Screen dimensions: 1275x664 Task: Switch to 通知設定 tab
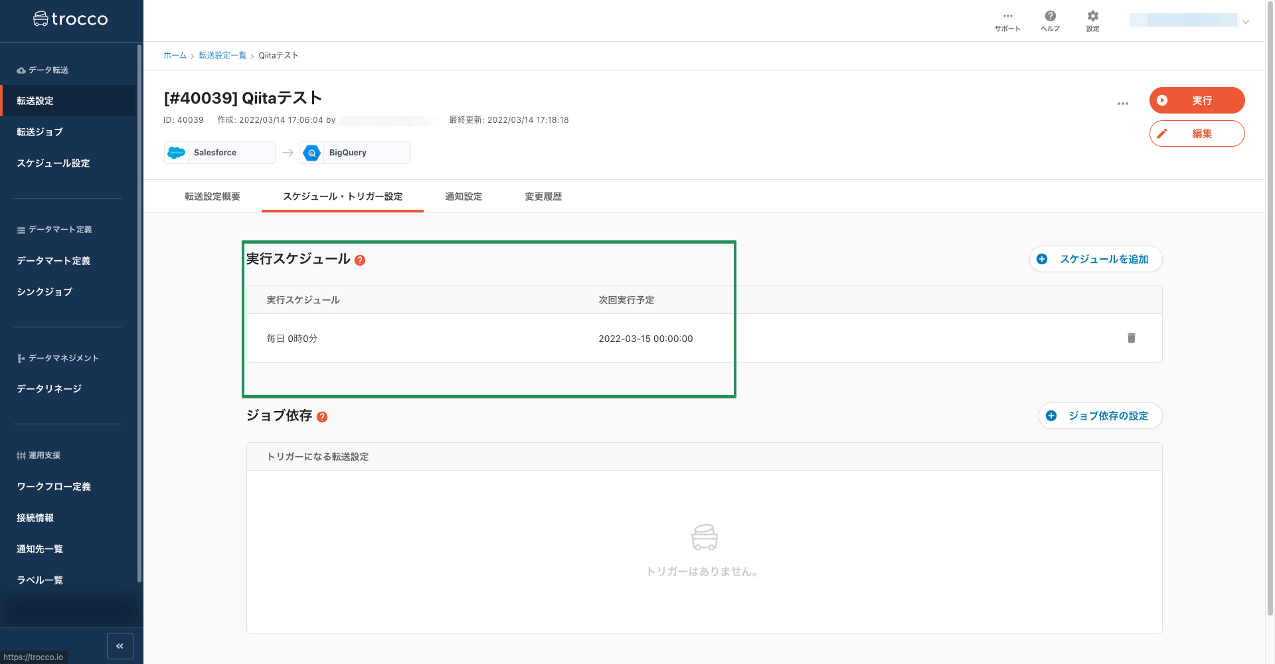[464, 197]
